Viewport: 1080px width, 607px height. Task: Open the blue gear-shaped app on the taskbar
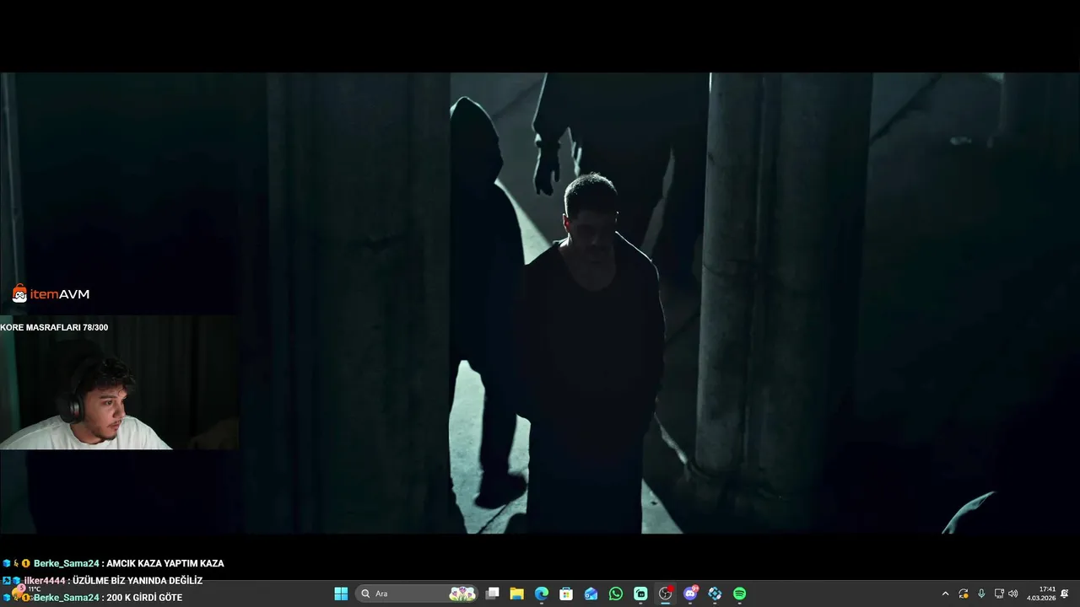(715, 594)
